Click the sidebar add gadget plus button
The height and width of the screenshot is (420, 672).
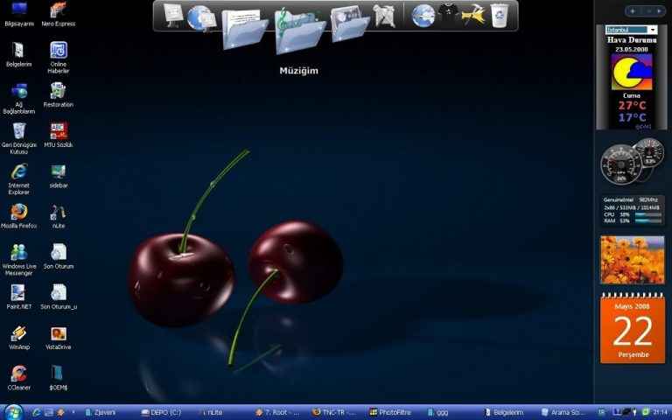pos(632,10)
